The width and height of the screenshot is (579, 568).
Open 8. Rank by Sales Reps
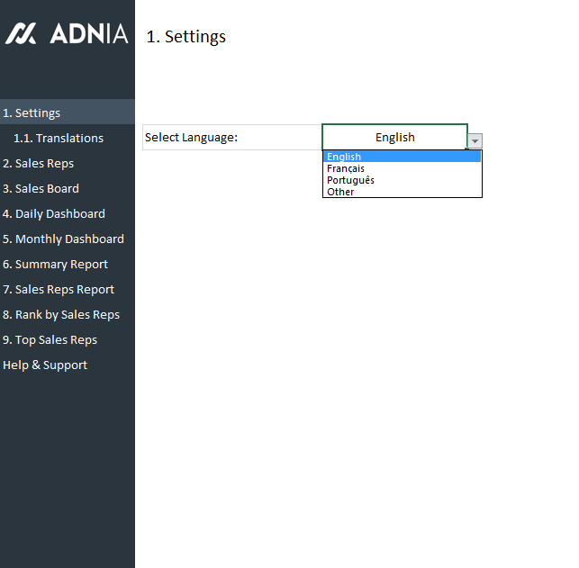pos(61,314)
